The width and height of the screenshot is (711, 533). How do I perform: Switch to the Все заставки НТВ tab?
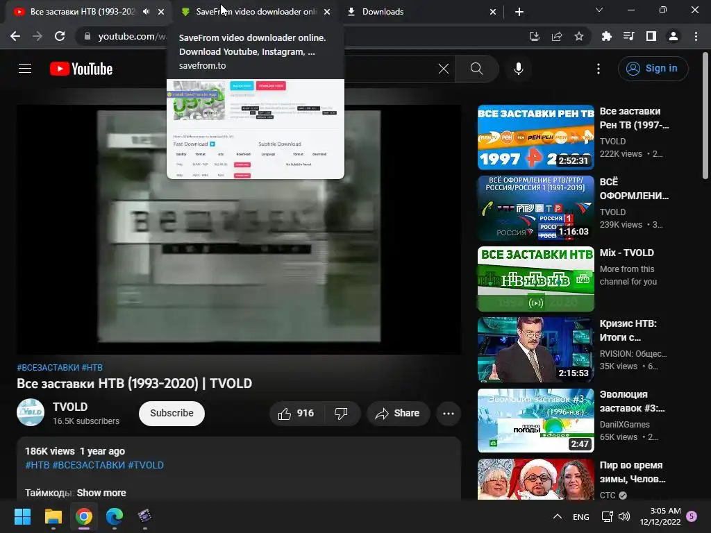(x=83, y=12)
